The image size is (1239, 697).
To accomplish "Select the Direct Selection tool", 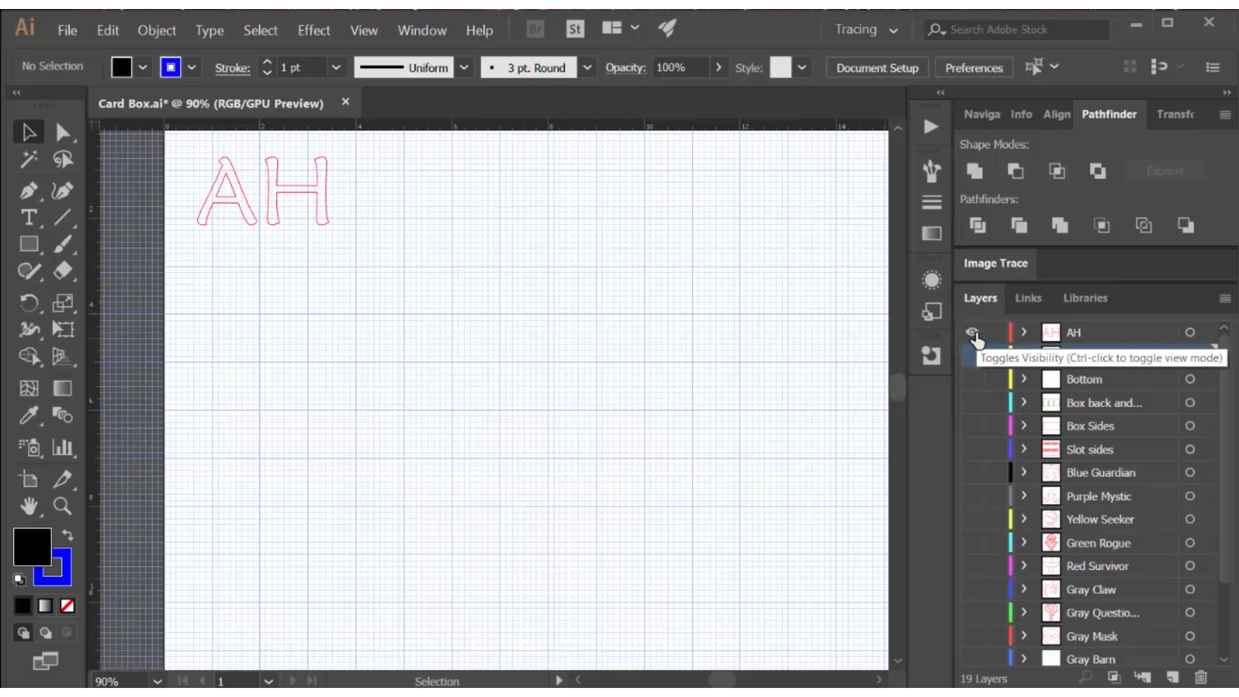I will point(63,132).
